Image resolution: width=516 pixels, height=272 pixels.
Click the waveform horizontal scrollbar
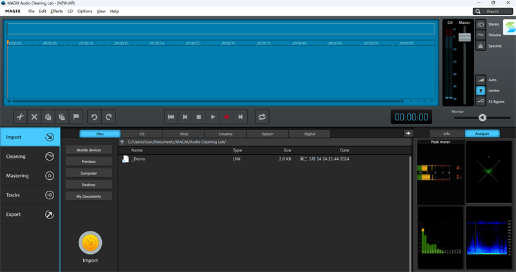point(206,101)
